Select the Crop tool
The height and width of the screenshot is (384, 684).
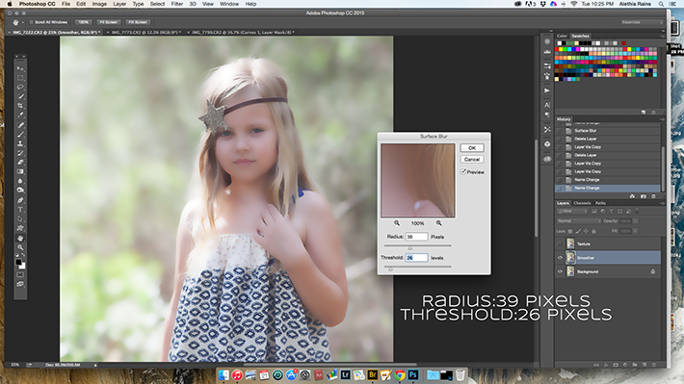point(20,106)
